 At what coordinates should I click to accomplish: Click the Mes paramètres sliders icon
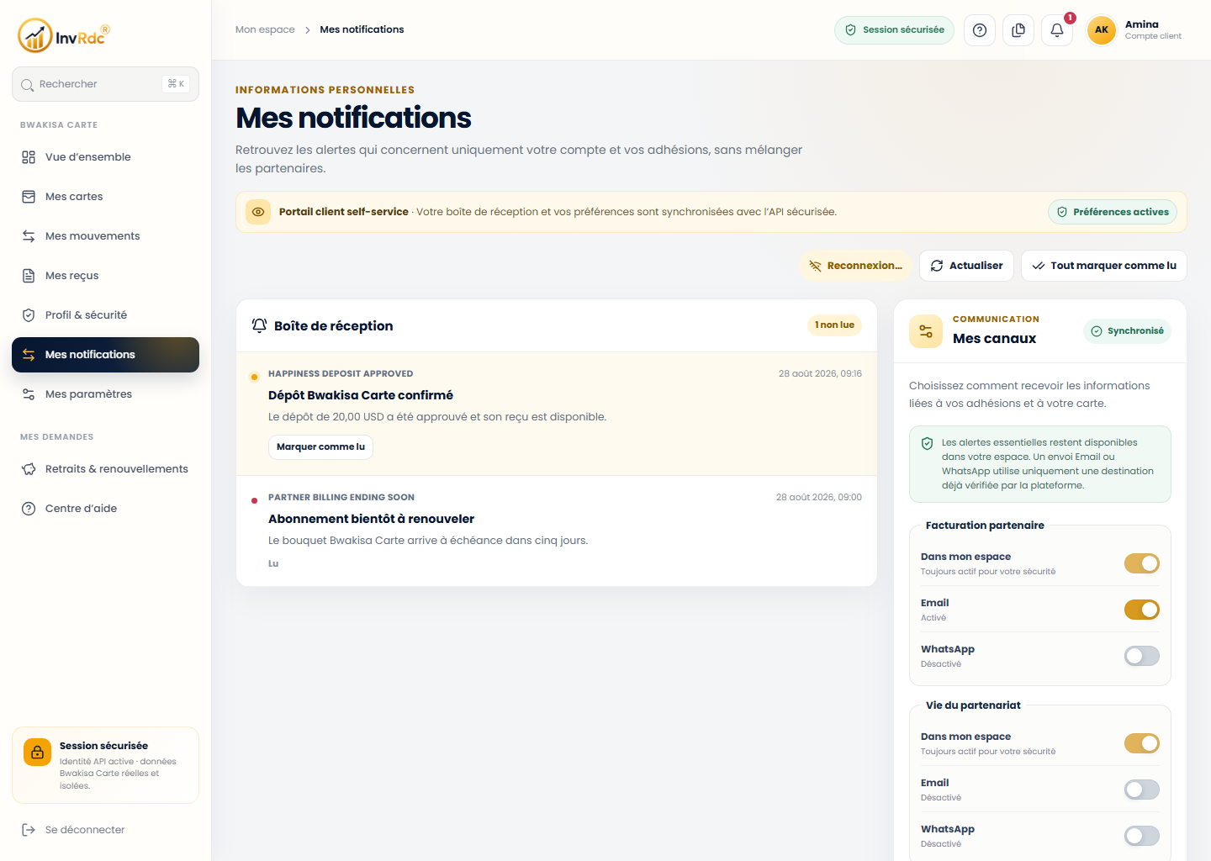29,394
